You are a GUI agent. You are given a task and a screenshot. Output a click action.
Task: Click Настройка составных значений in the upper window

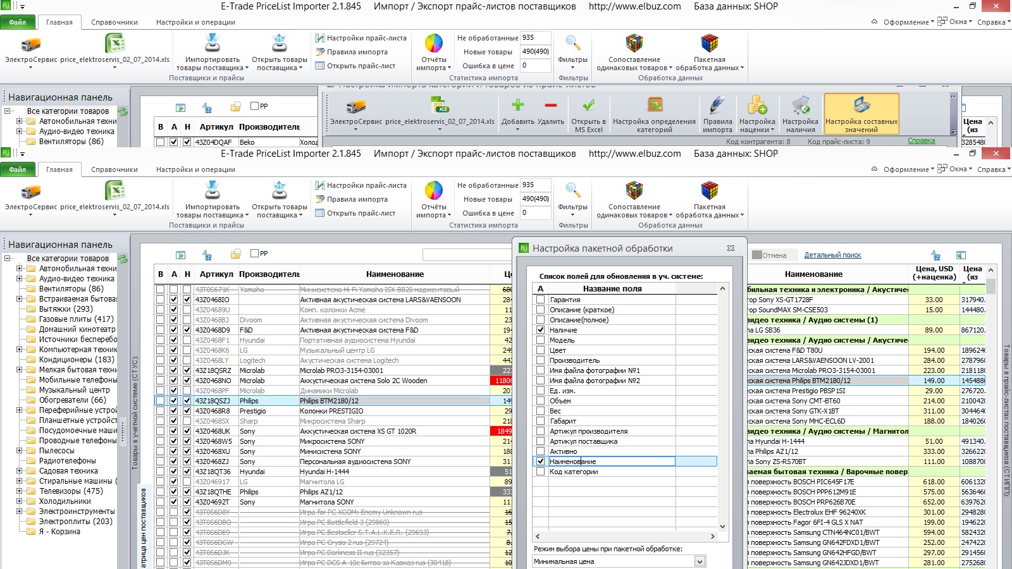click(x=861, y=114)
